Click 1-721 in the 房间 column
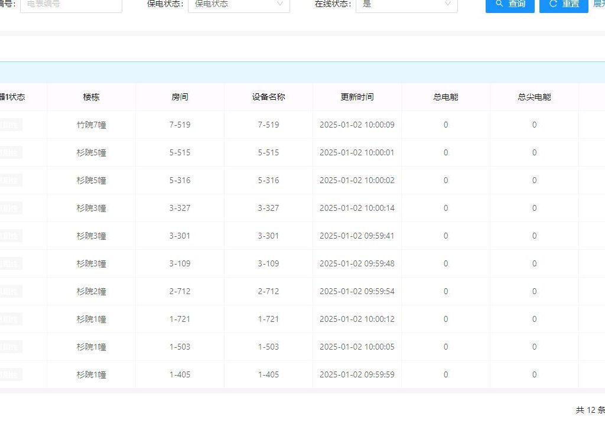 coord(180,320)
